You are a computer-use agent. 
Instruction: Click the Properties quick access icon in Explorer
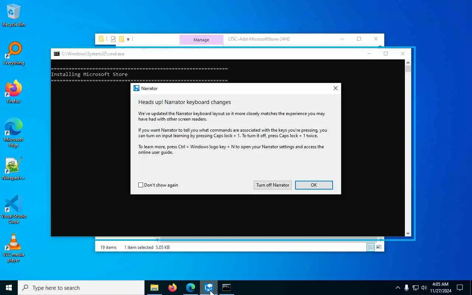point(113,39)
